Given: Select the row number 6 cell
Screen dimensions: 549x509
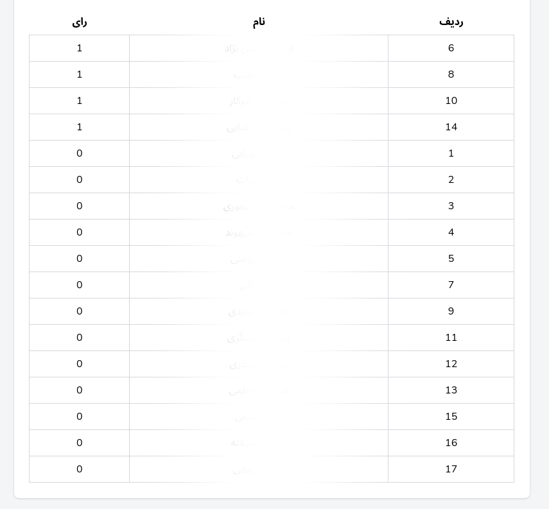Looking at the screenshot, I should click(x=451, y=48).
